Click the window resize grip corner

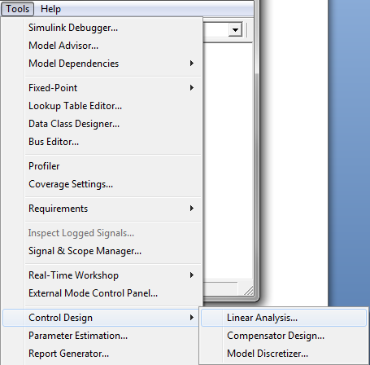click(x=249, y=291)
